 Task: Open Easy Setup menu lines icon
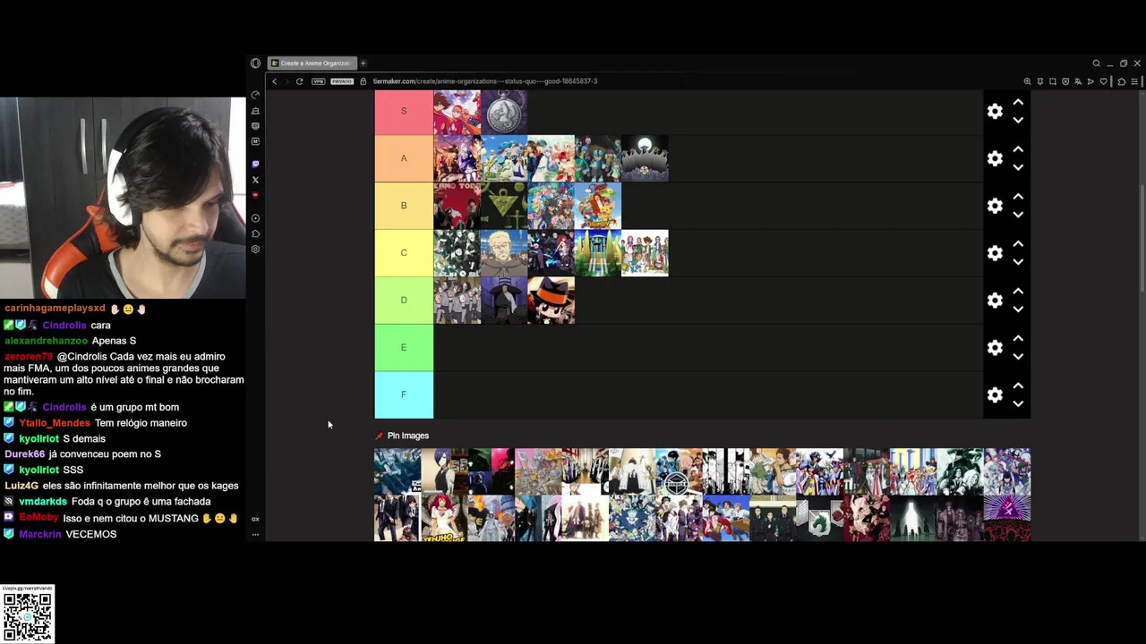tap(1134, 81)
